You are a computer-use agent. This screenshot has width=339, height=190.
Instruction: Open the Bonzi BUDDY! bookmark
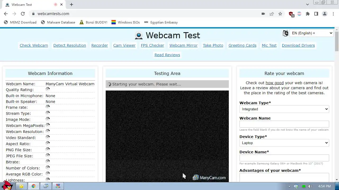pos(93,22)
